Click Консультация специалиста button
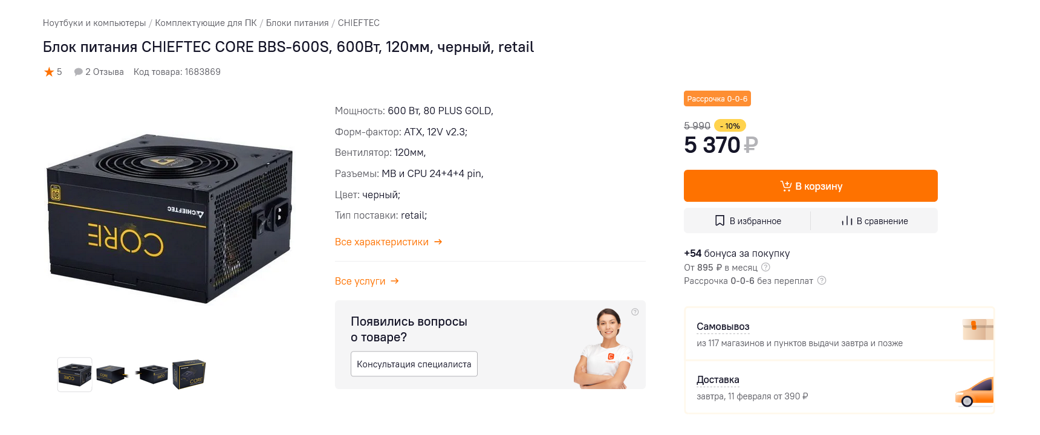 [x=414, y=364]
